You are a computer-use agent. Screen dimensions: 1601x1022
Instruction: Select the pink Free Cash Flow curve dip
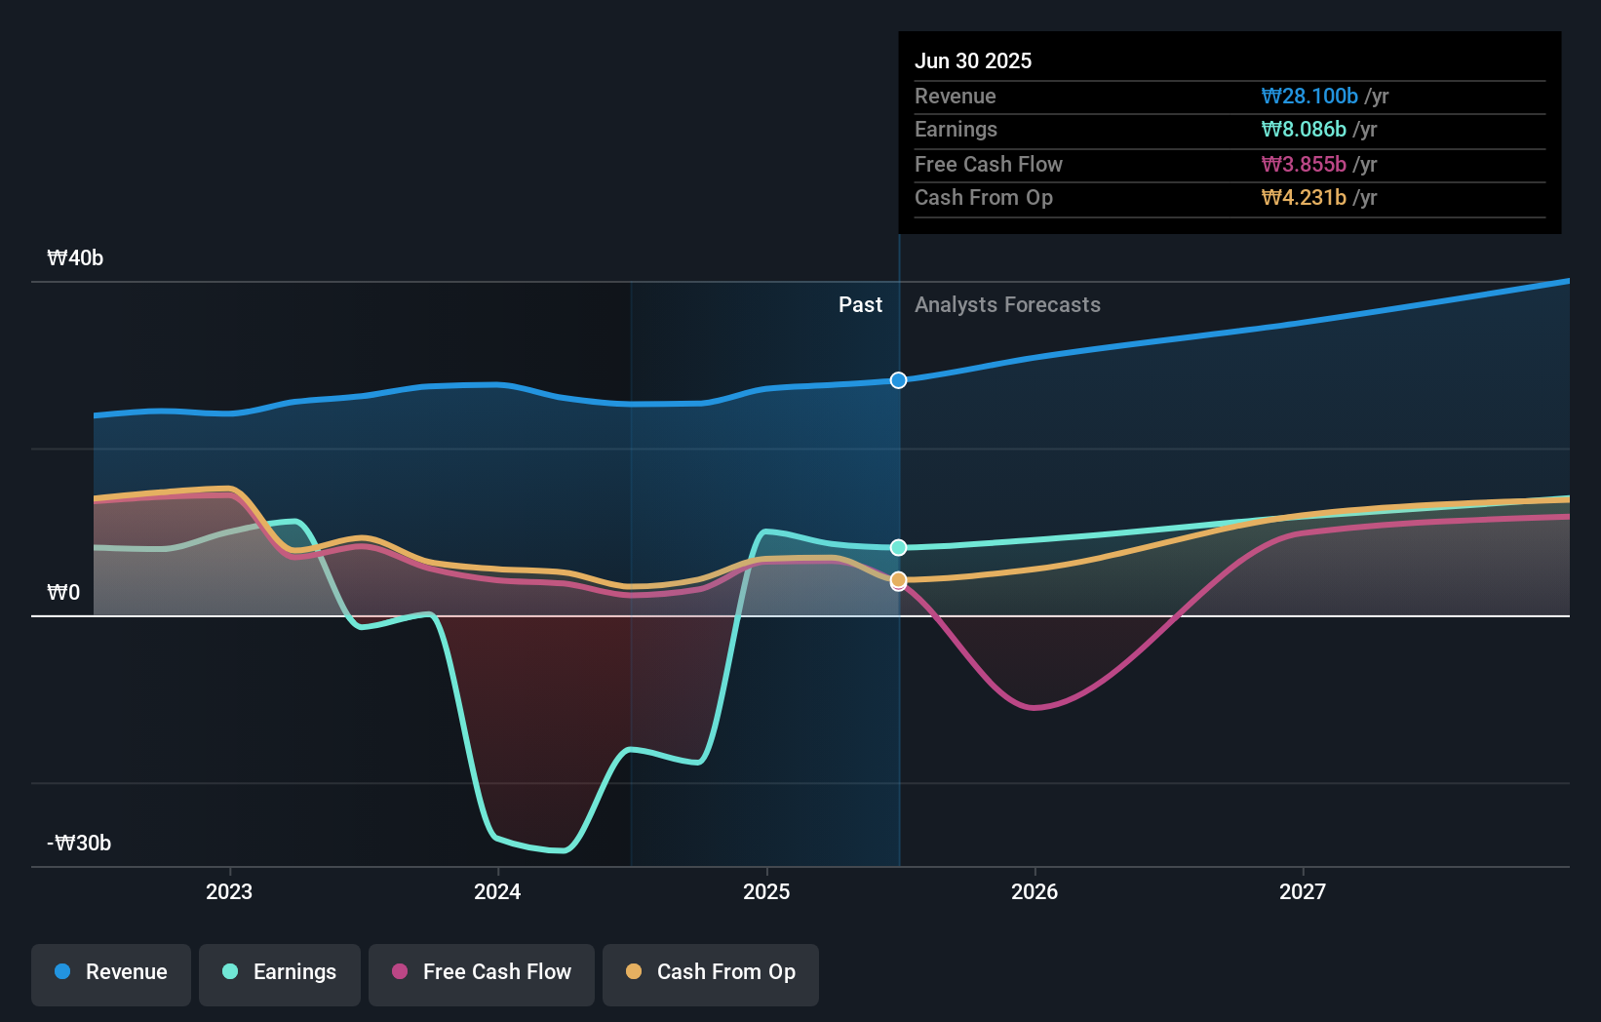coord(1035,706)
